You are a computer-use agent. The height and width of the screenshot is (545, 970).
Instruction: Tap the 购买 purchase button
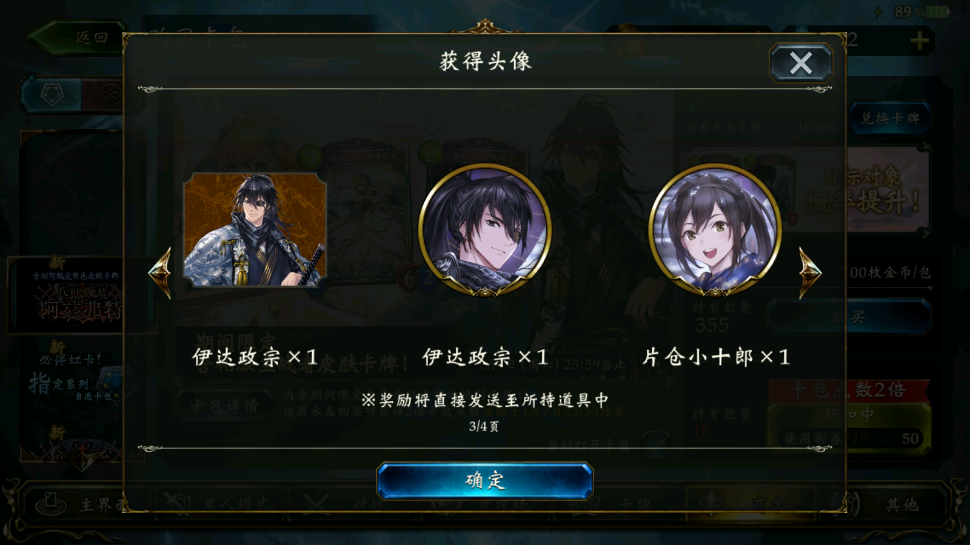tap(849, 317)
